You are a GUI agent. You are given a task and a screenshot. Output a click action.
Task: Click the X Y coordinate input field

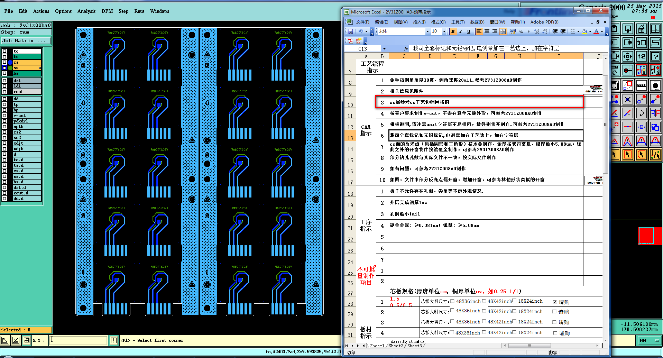78,340
